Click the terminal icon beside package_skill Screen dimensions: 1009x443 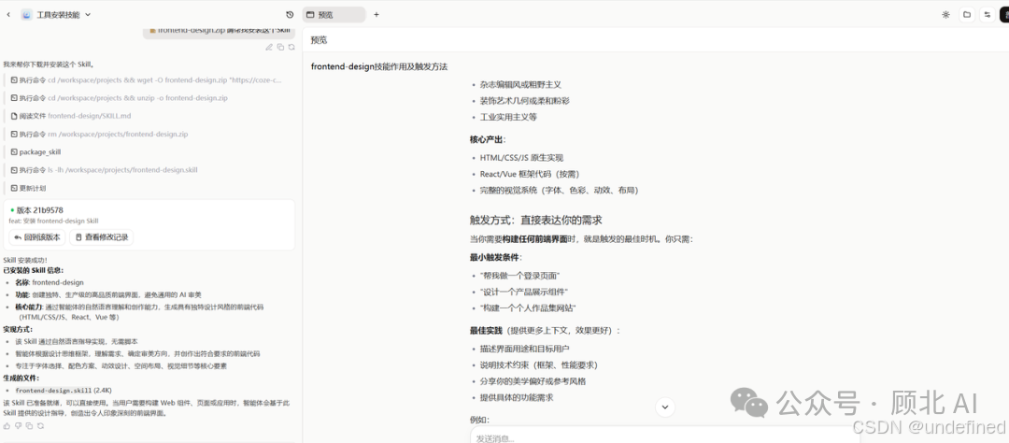[14, 152]
